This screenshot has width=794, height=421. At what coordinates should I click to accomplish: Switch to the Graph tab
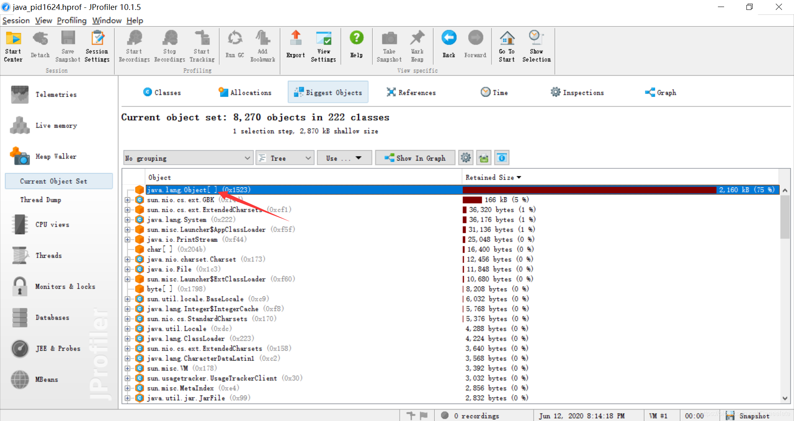(660, 92)
